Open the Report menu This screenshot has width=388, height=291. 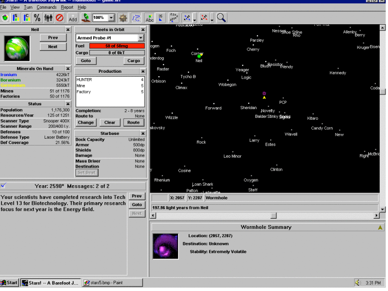(x=67, y=7)
